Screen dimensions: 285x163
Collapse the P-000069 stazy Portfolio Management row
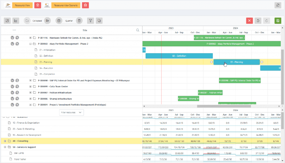click(x=30, y=44)
